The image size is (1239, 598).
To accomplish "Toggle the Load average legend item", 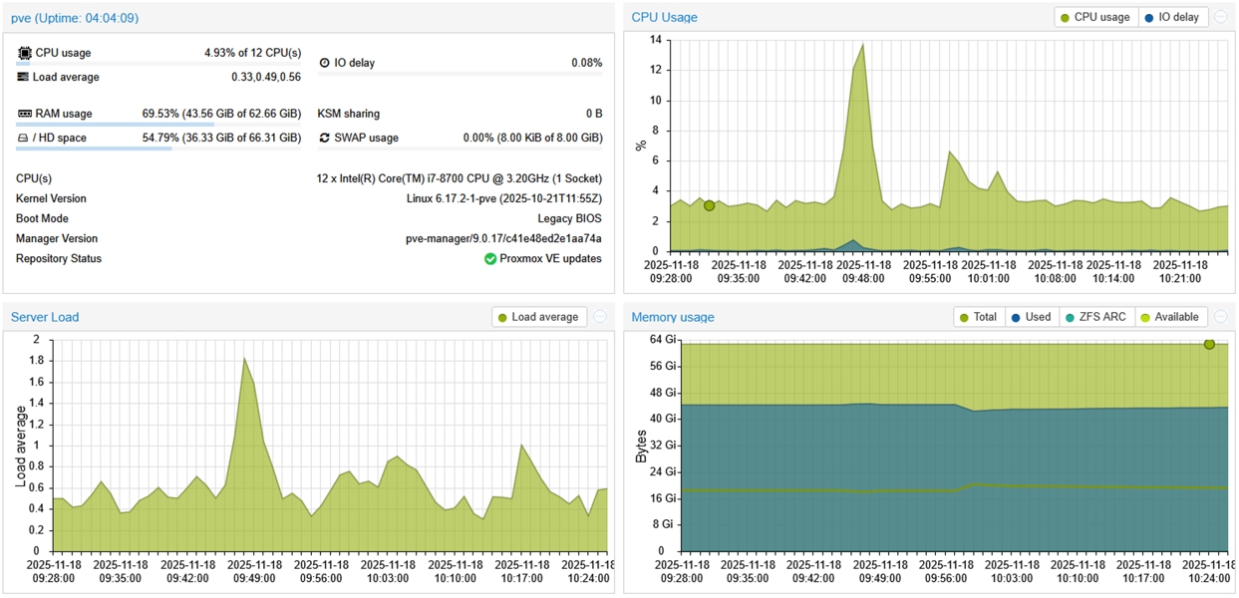I will pyautogui.click(x=536, y=317).
